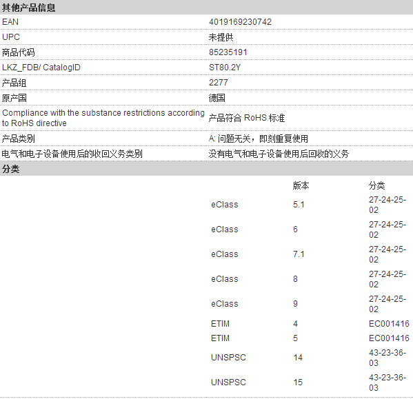
Task: Click the A: 问题无关，即刻重复使用 value
Action: (x=258, y=139)
